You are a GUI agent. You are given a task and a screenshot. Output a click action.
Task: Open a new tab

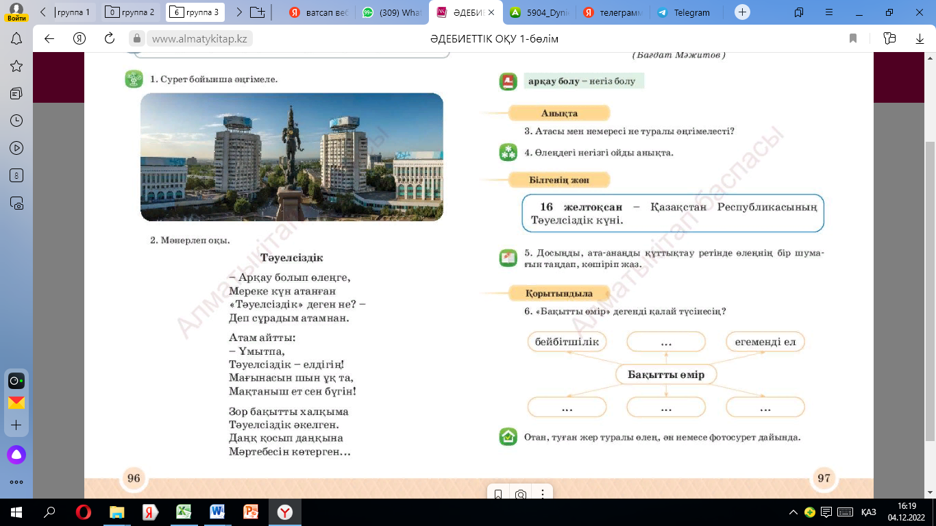point(743,12)
